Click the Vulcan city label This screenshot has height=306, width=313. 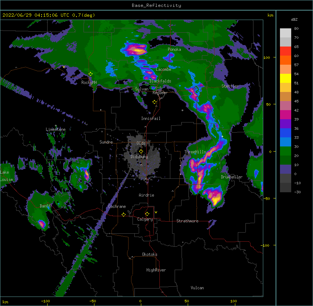point(197,288)
